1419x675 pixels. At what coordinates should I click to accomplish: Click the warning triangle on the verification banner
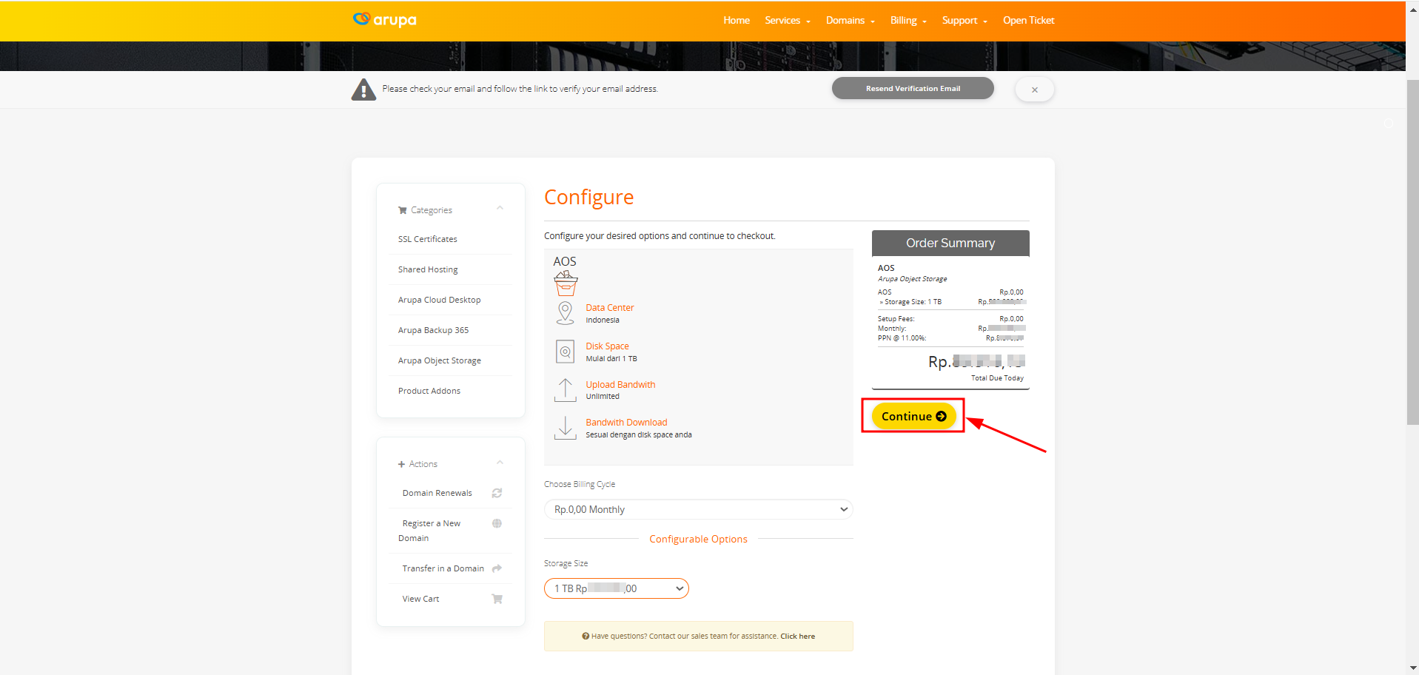pos(363,89)
